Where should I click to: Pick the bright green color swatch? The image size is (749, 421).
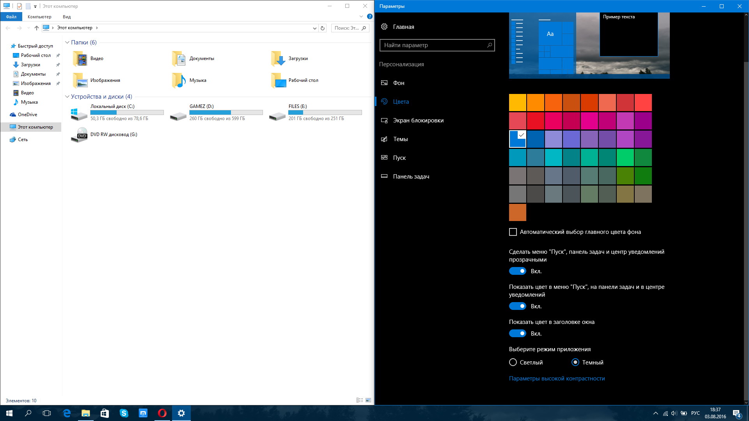(x=625, y=157)
